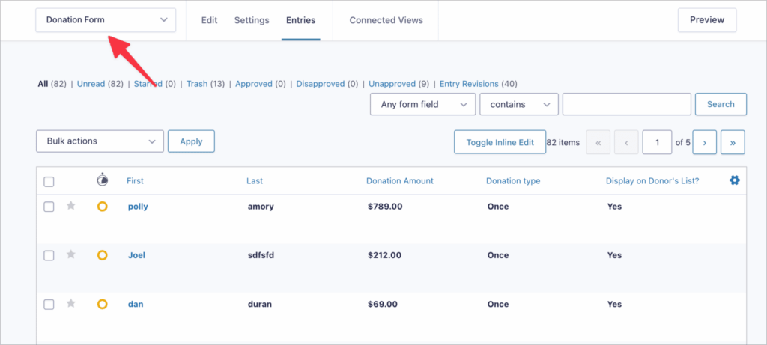
Task: Open the Donation Form switcher dropdown
Action: pos(106,20)
